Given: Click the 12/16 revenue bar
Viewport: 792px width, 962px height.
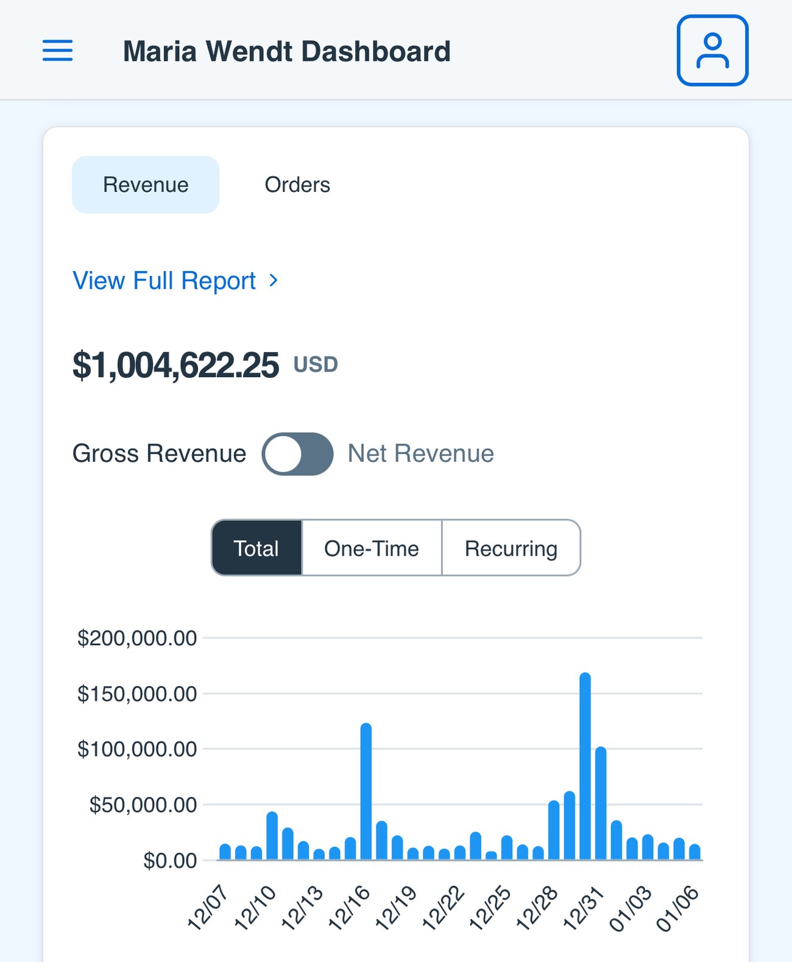Looking at the screenshot, I should (x=366, y=791).
